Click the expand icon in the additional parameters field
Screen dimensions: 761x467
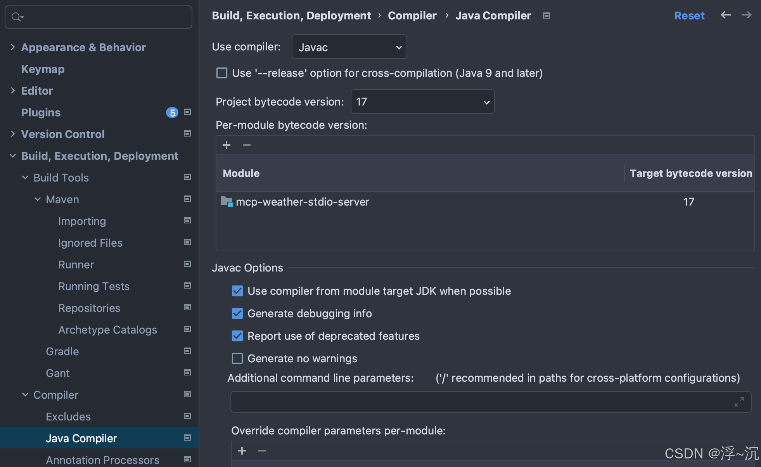[739, 402]
